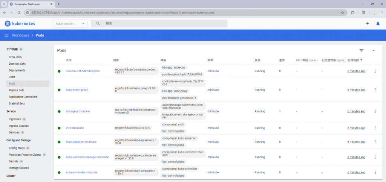Click the plus icon to create a resource
Screen dimensions: 386x182
tap(367, 24)
